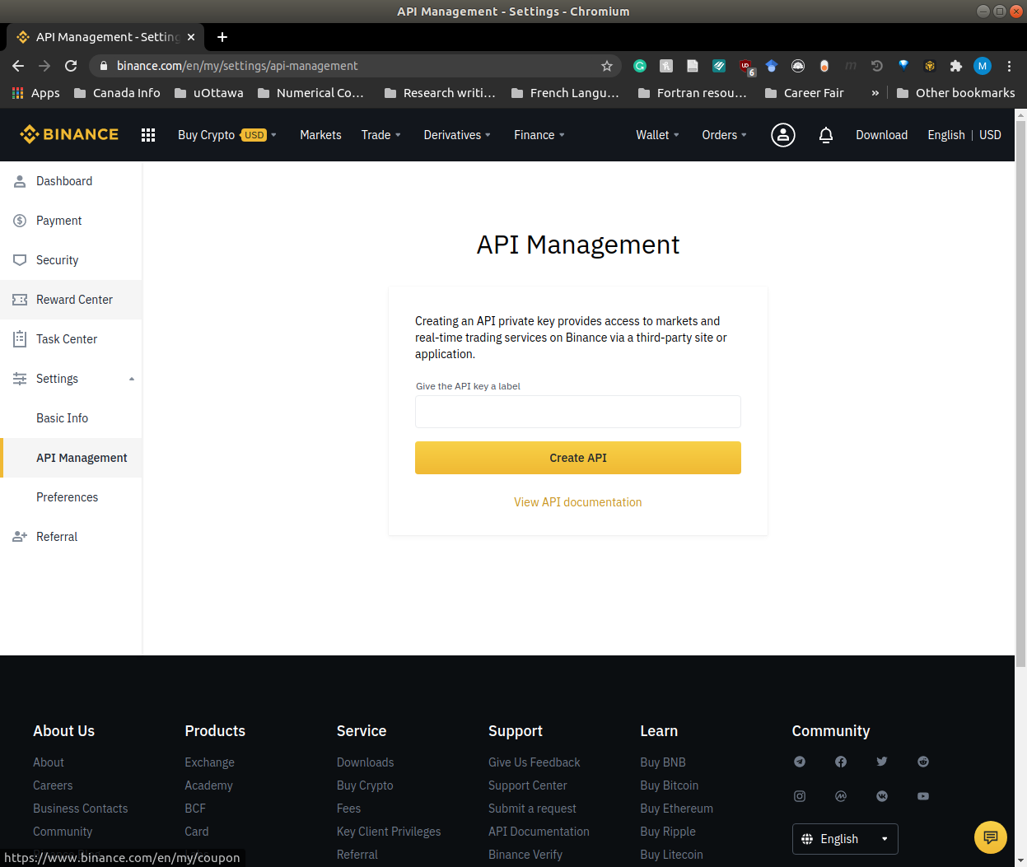
Task: Click English in the header
Action: [x=945, y=135]
